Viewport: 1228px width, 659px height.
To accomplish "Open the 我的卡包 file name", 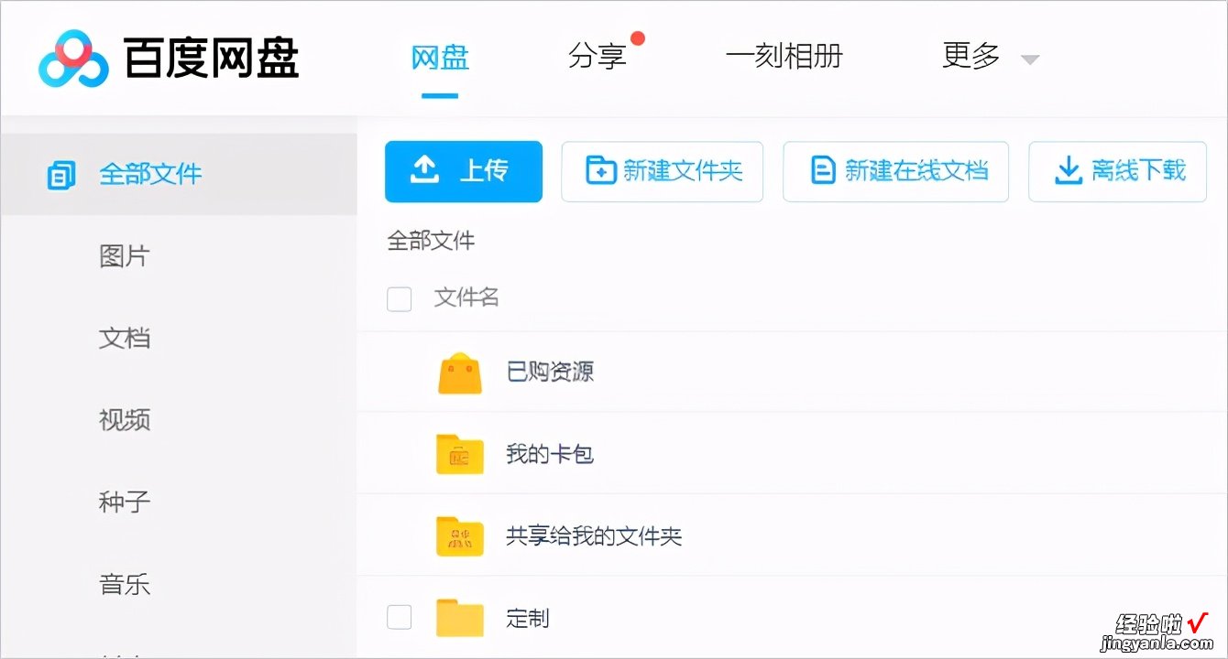I will [550, 453].
